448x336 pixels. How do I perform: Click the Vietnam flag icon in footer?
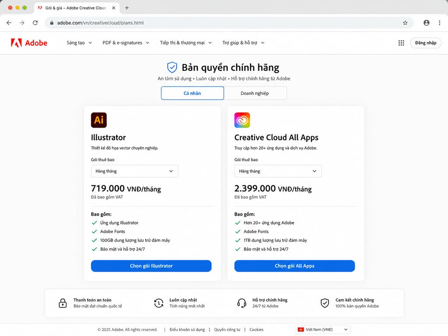coord(301,329)
